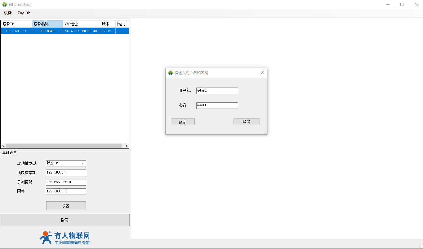Click 取消 to cancel login
Viewport: 423px width, 249px height.
247,122
